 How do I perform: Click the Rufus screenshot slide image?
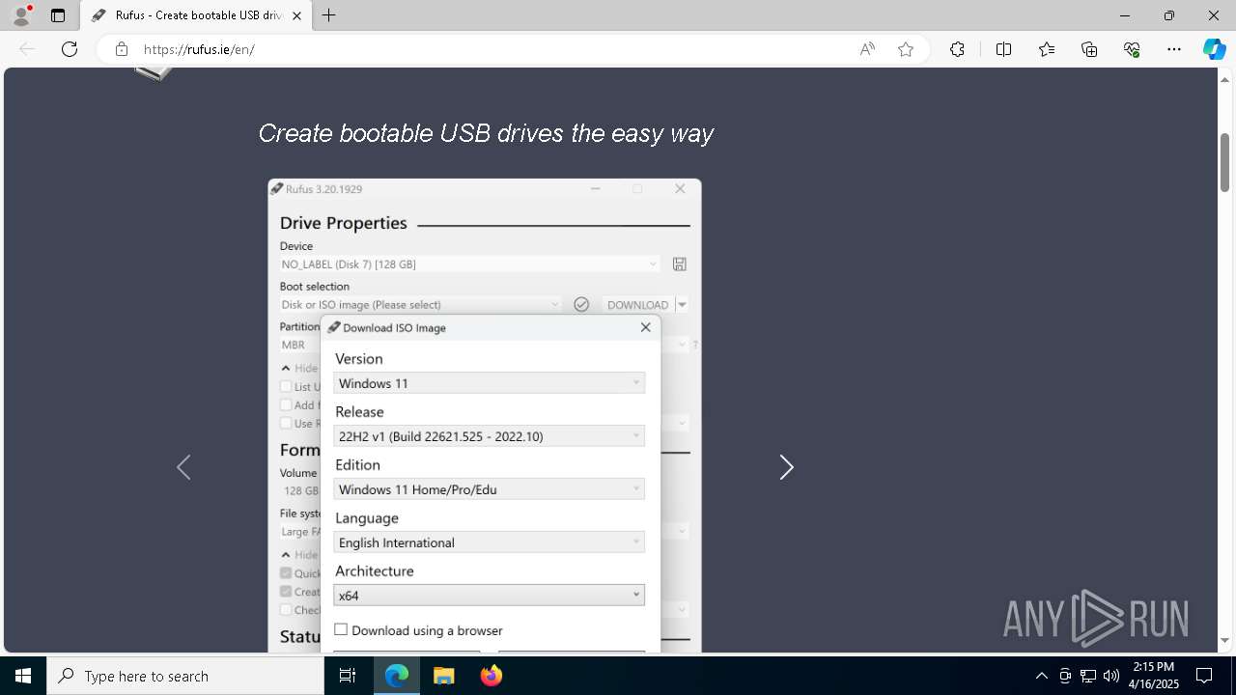485,415
